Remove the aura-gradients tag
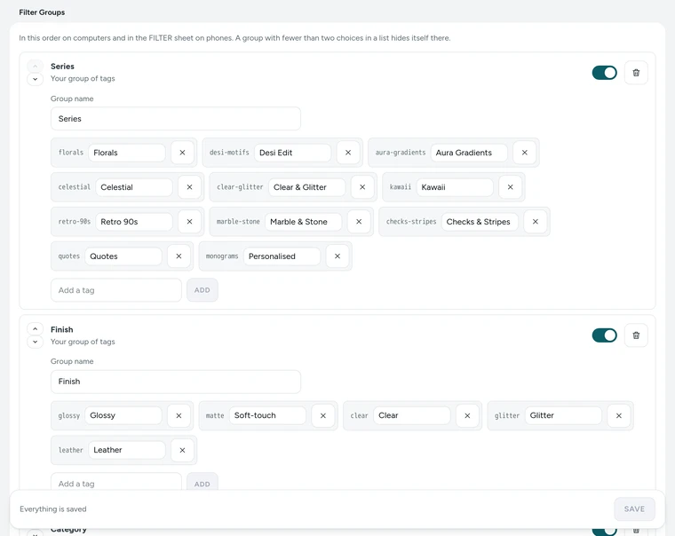The width and height of the screenshot is (675, 536). (524, 153)
